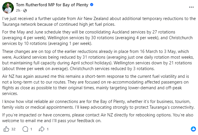The width and height of the screenshot is (198, 135).
Task: Click the 2h post timestamp
Action: tap(18, 11)
